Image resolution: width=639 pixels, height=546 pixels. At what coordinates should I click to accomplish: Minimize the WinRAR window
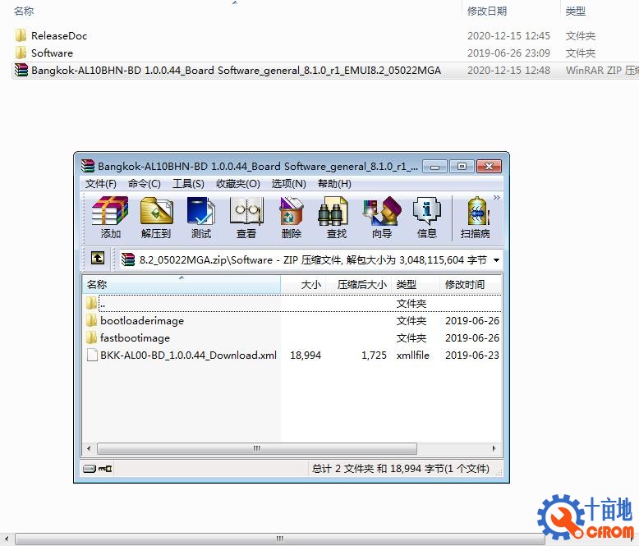[434, 167]
